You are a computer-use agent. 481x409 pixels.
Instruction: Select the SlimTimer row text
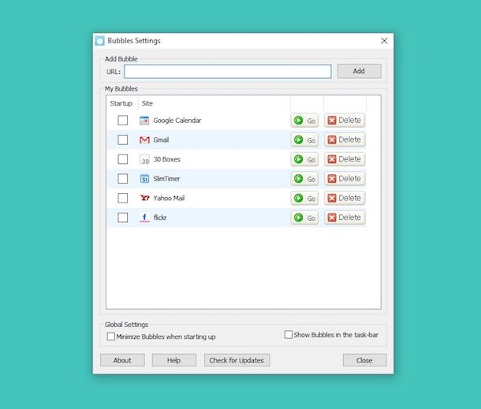pos(166,179)
